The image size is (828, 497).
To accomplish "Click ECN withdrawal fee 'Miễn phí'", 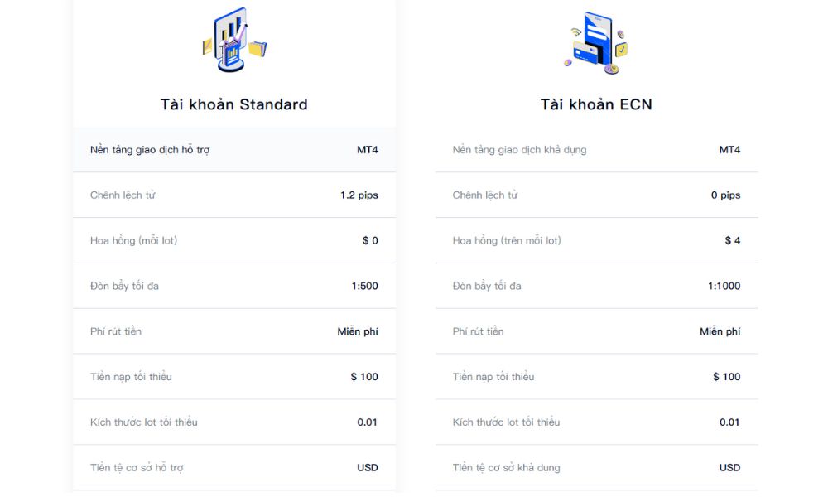I will pyautogui.click(x=720, y=331).
